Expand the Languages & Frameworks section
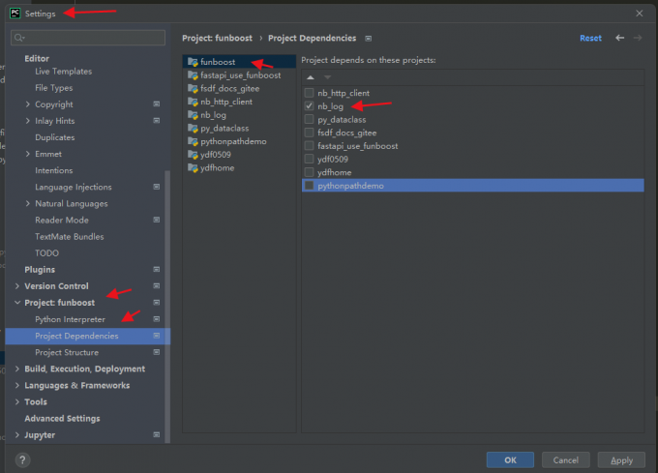 tap(17, 385)
